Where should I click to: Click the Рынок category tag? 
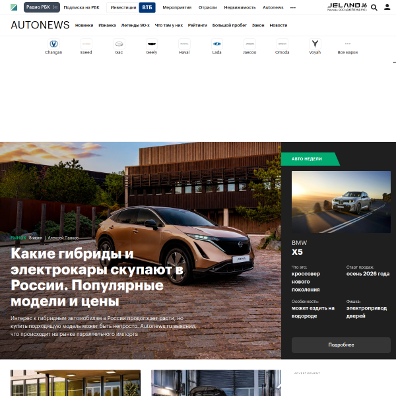coord(18,238)
